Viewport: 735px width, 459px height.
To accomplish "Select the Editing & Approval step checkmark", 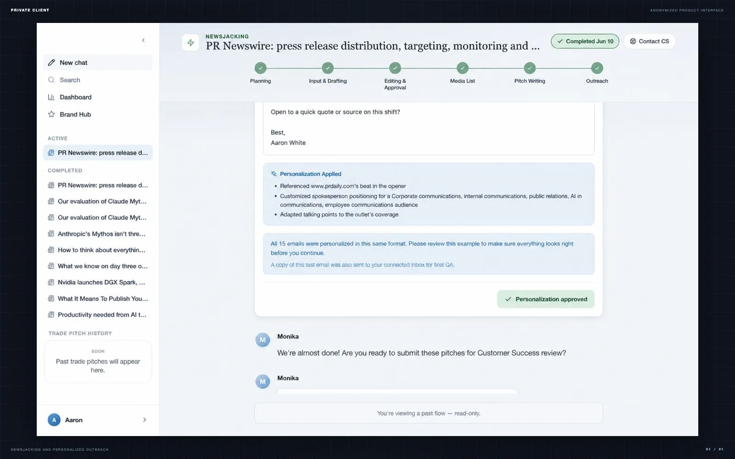I will [x=395, y=68].
